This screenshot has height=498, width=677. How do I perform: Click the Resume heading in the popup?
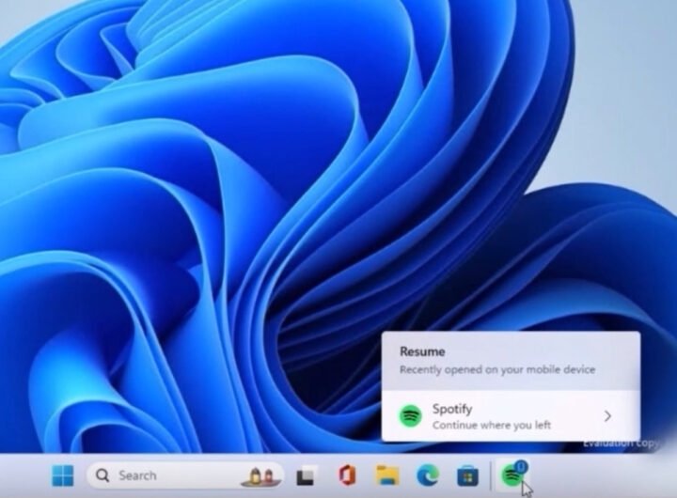click(x=422, y=351)
